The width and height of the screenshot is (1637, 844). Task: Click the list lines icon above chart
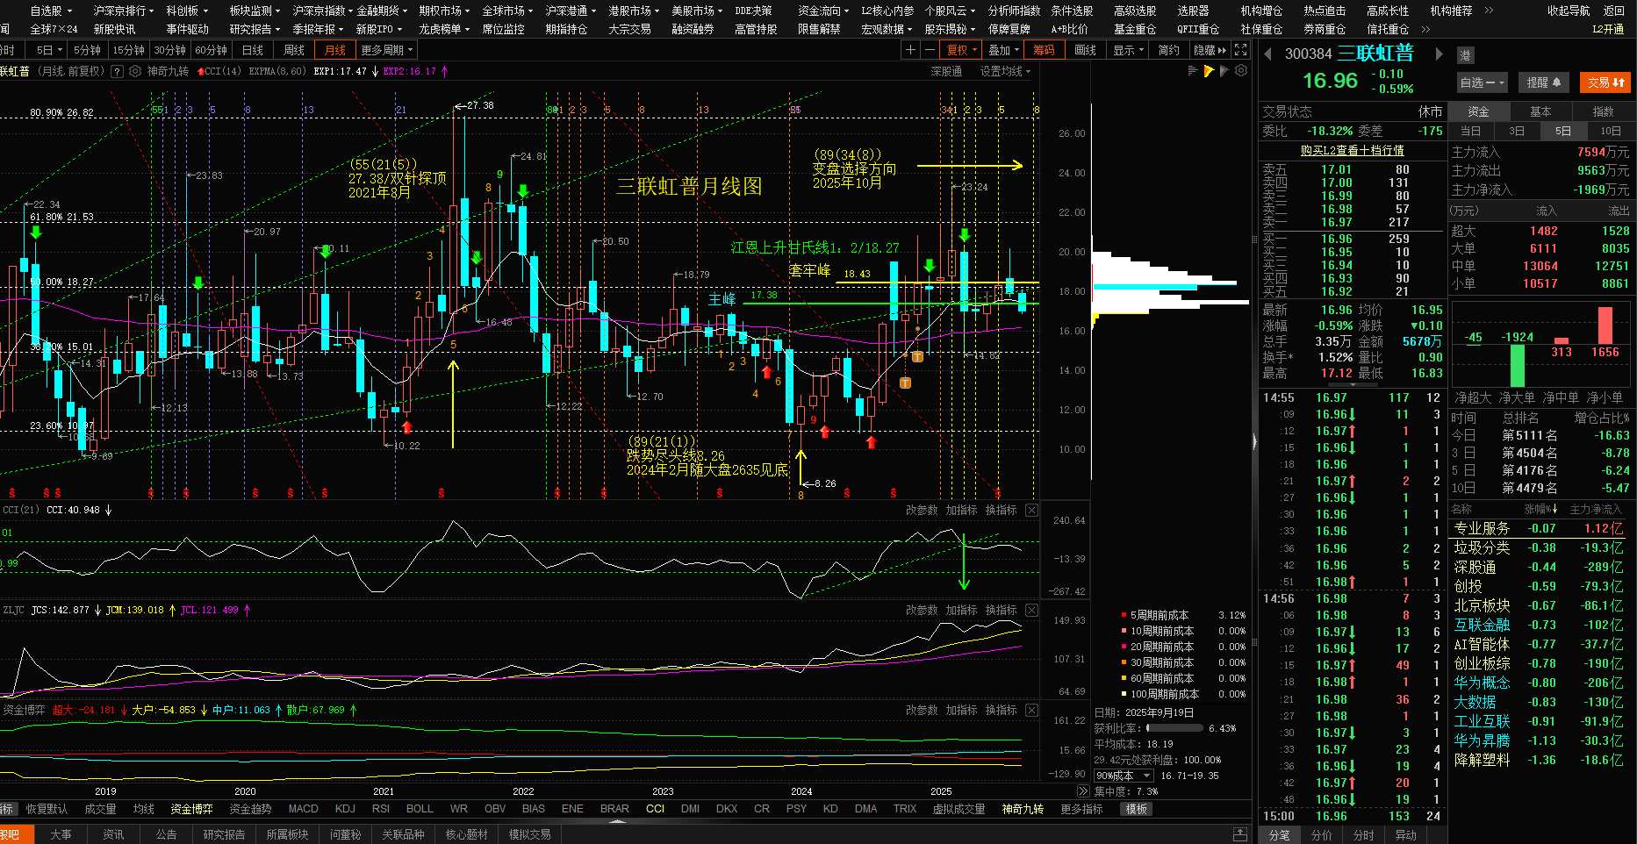coord(1192,71)
